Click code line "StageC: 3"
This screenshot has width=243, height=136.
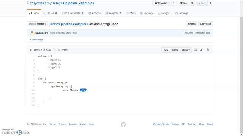(54, 67)
